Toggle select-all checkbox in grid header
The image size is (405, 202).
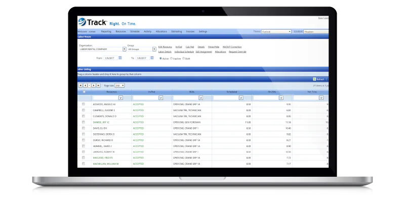[x=84, y=92]
